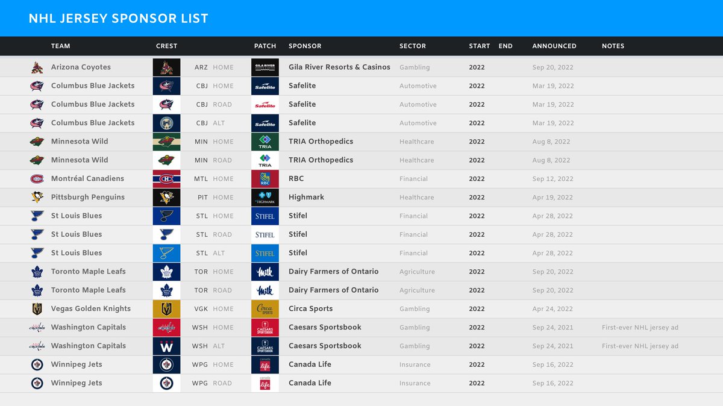Click the END column header
Screen dimensions: 723x406
point(505,46)
